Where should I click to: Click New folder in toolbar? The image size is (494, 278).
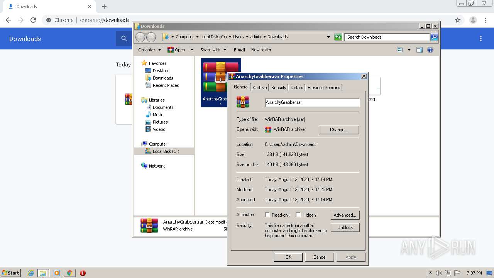click(x=261, y=50)
